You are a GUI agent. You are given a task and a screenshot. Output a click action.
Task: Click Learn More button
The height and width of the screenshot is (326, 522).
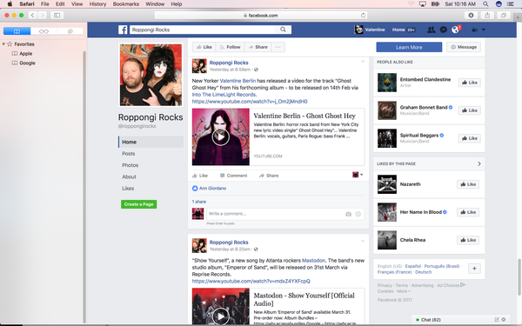[x=409, y=47]
